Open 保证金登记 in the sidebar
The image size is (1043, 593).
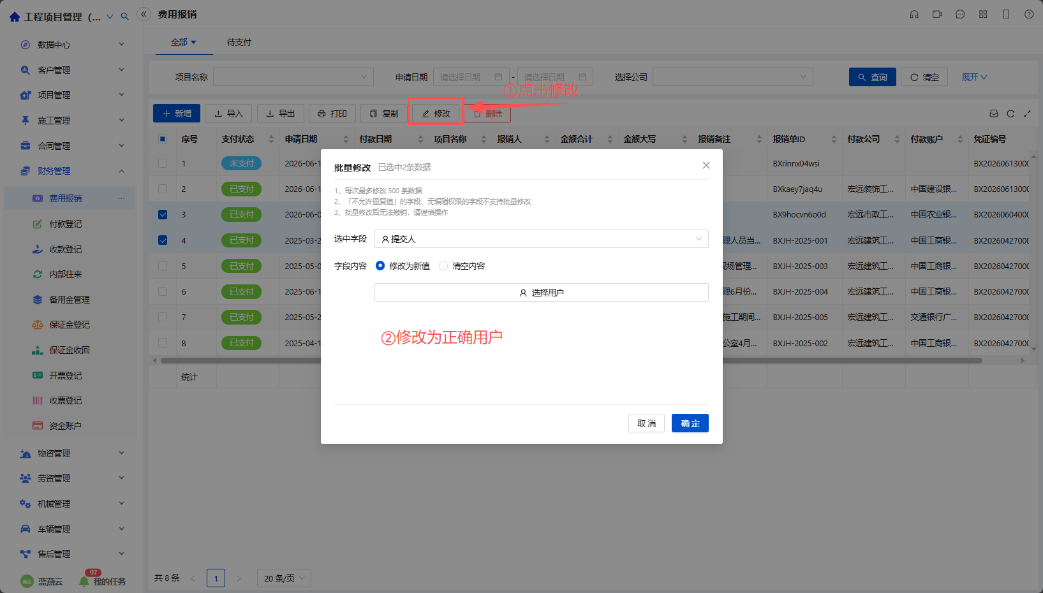tap(70, 325)
